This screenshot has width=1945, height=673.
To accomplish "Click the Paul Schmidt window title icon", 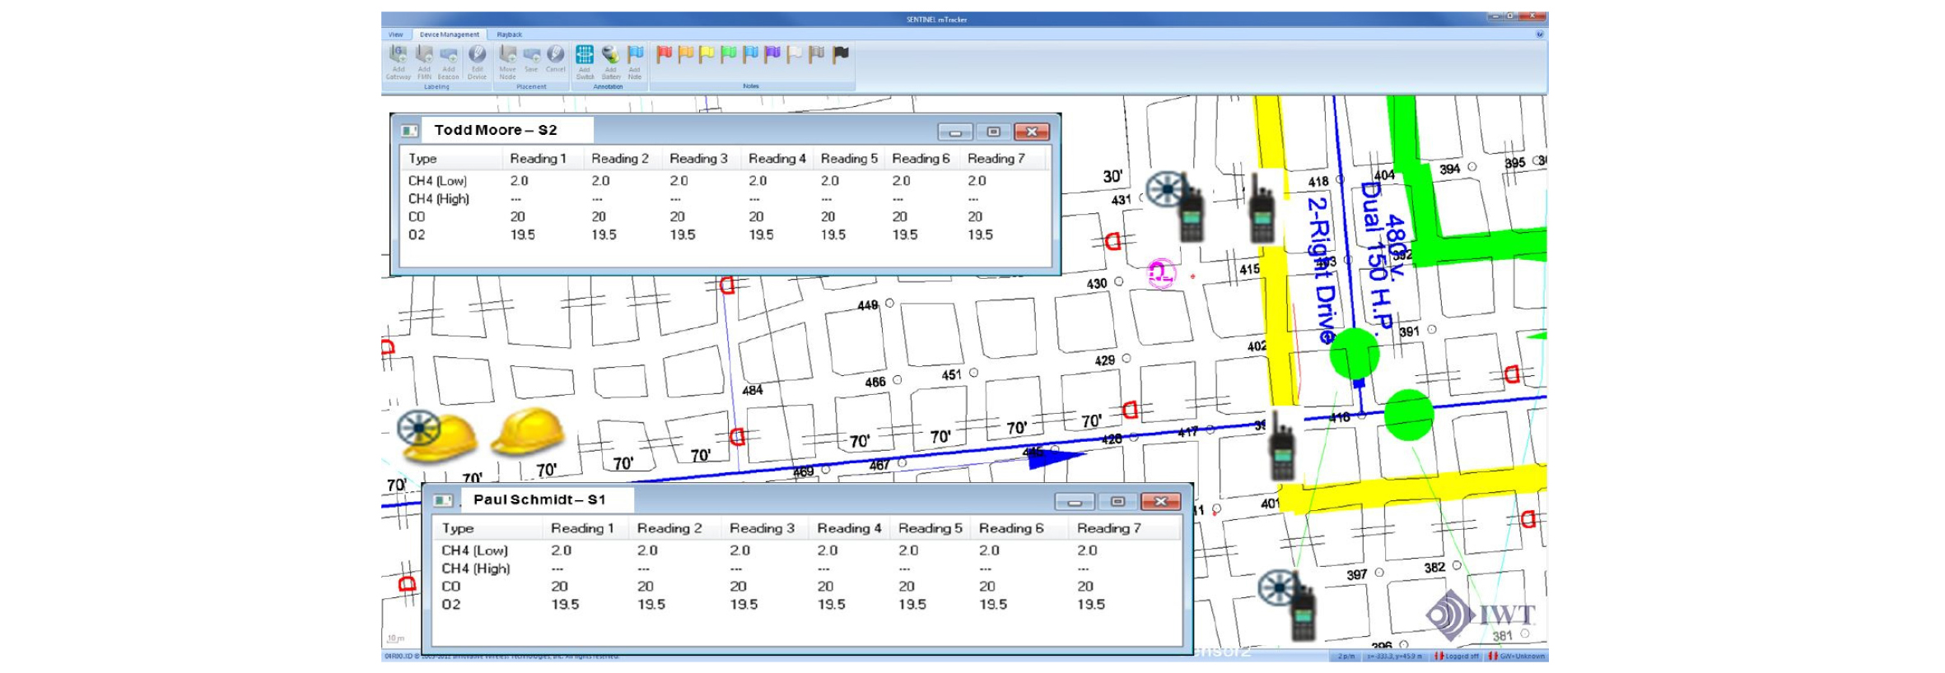I will pos(443,500).
